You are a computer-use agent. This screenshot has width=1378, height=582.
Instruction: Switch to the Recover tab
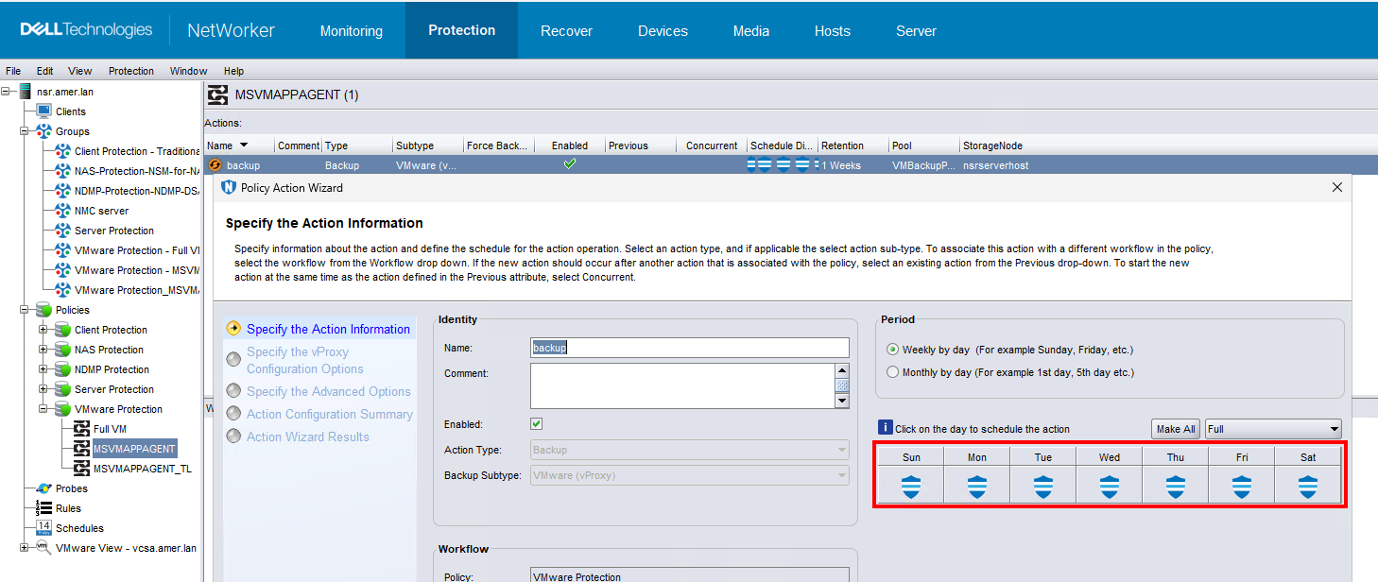click(x=566, y=30)
